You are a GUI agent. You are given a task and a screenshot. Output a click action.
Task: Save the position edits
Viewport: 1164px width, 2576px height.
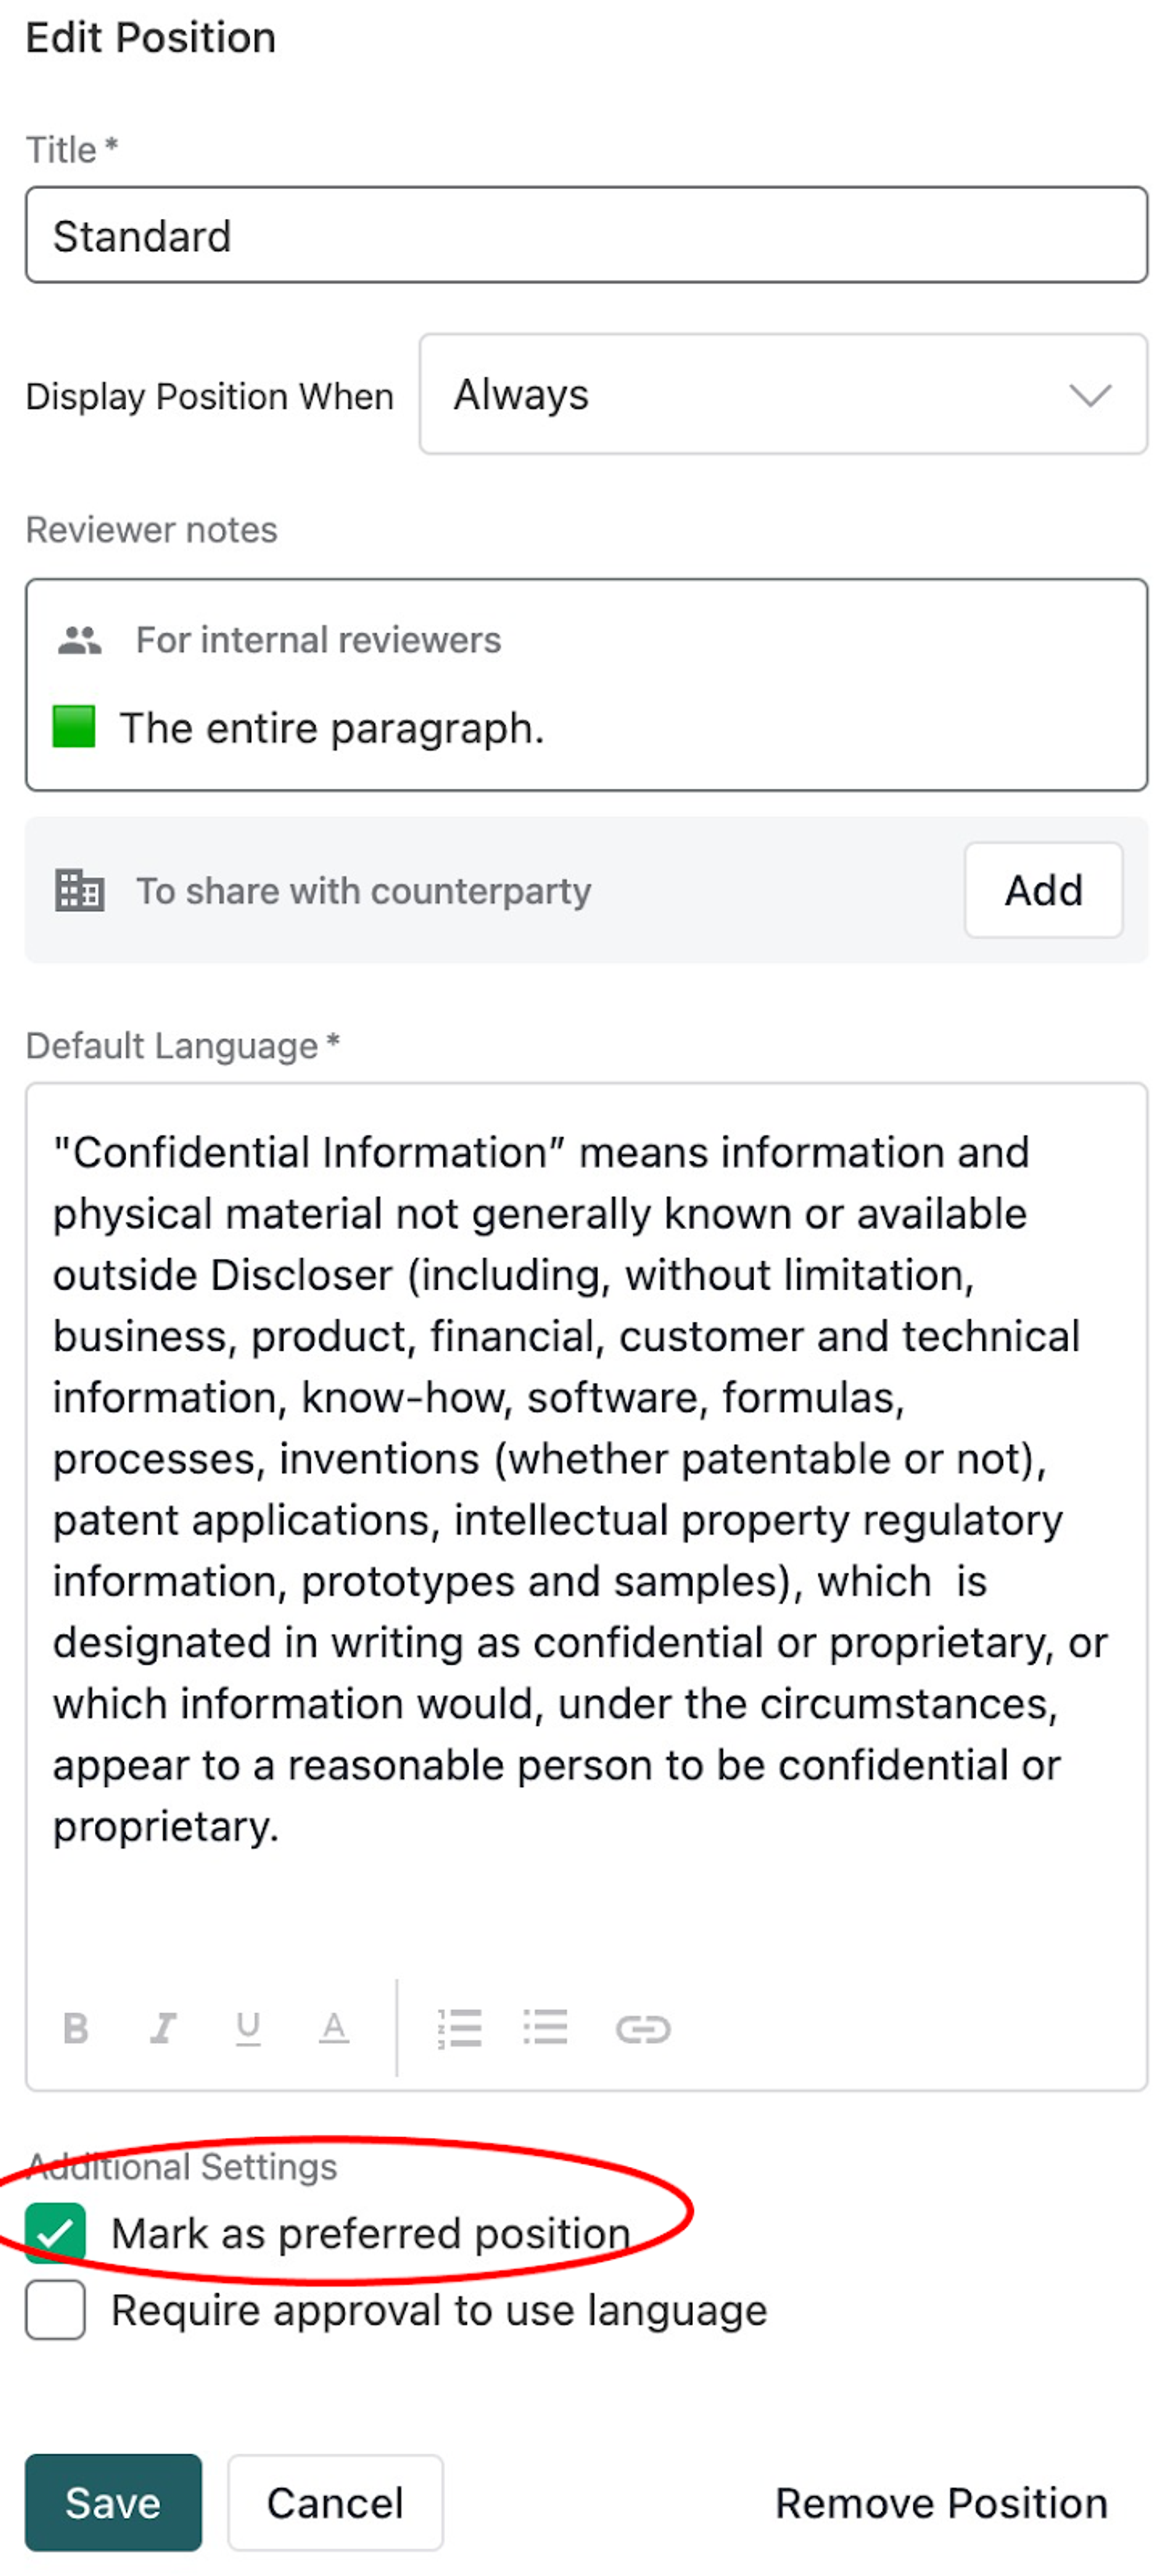(113, 2502)
